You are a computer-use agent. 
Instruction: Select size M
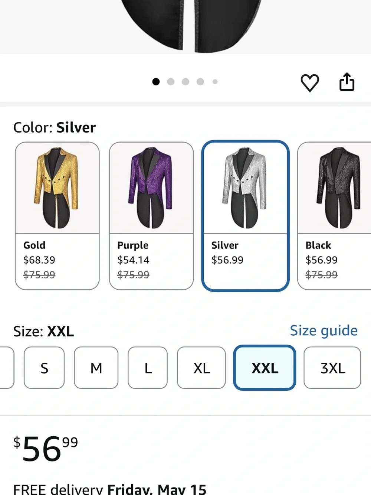click(x=96, y=368)
